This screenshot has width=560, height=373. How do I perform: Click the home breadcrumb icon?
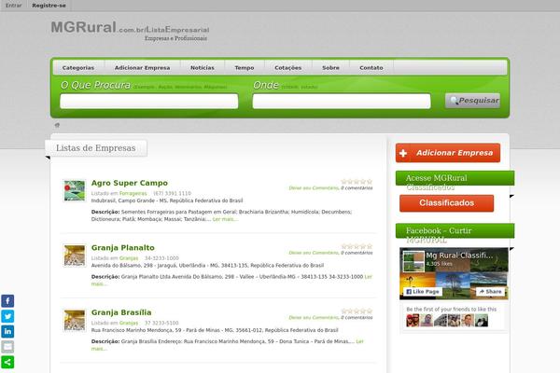point(57,125)
